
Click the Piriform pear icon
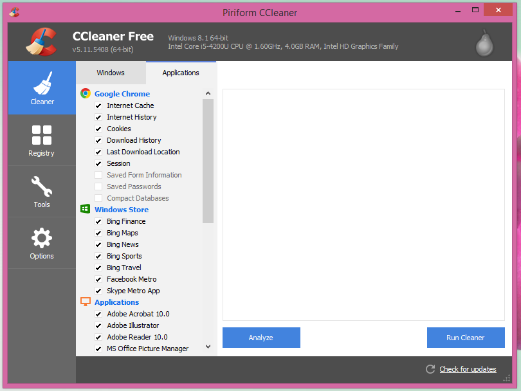[484, 43]
